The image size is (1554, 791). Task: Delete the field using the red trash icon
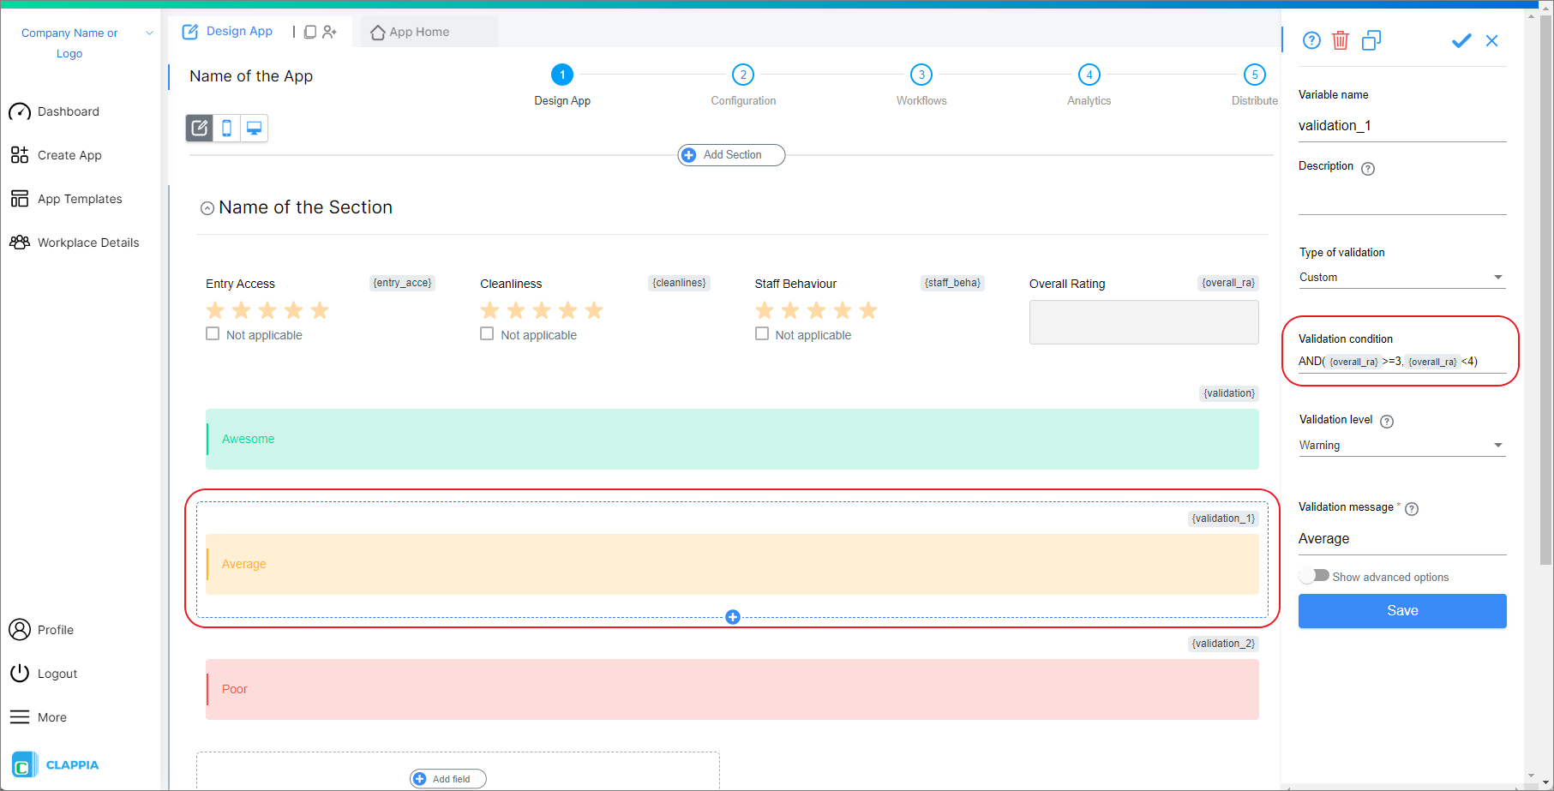(x=1341, y=40)
